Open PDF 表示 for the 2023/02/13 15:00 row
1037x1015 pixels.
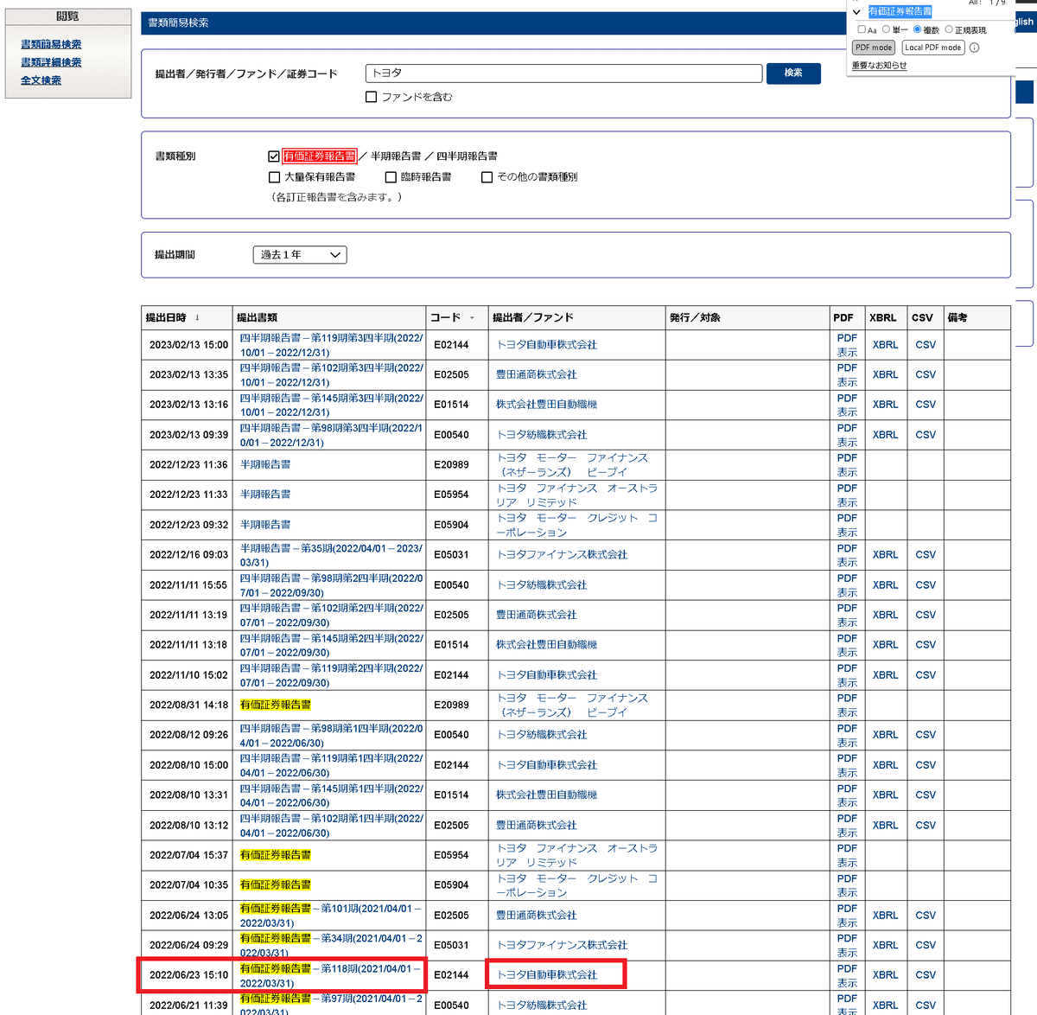tap(847, 345)
